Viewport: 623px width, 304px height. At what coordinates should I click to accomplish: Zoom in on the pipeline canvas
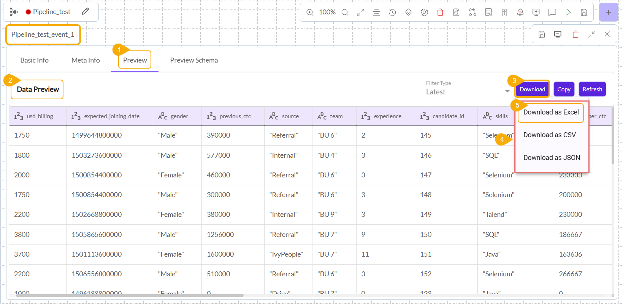point(310,13)
